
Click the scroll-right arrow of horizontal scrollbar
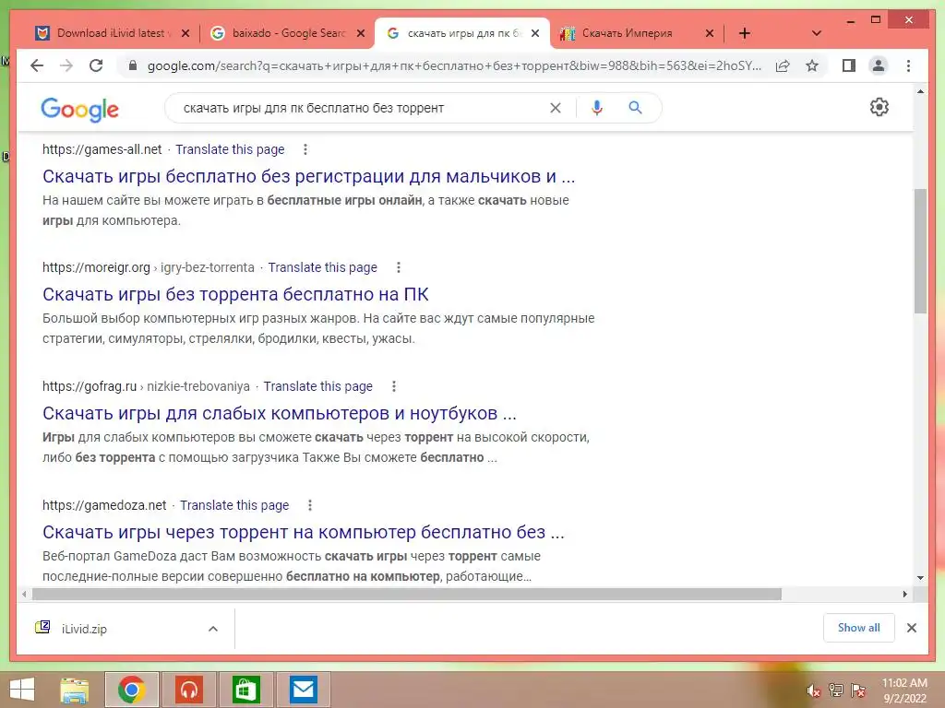[x=904, y=595]
